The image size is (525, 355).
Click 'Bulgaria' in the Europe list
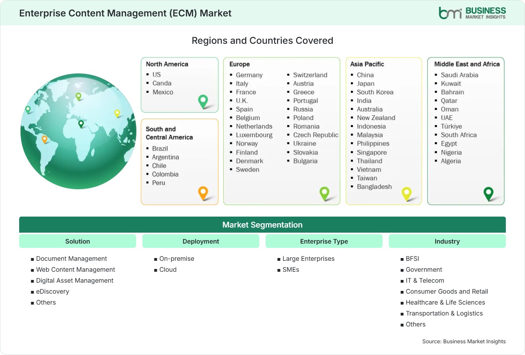(x=306, y=161)
